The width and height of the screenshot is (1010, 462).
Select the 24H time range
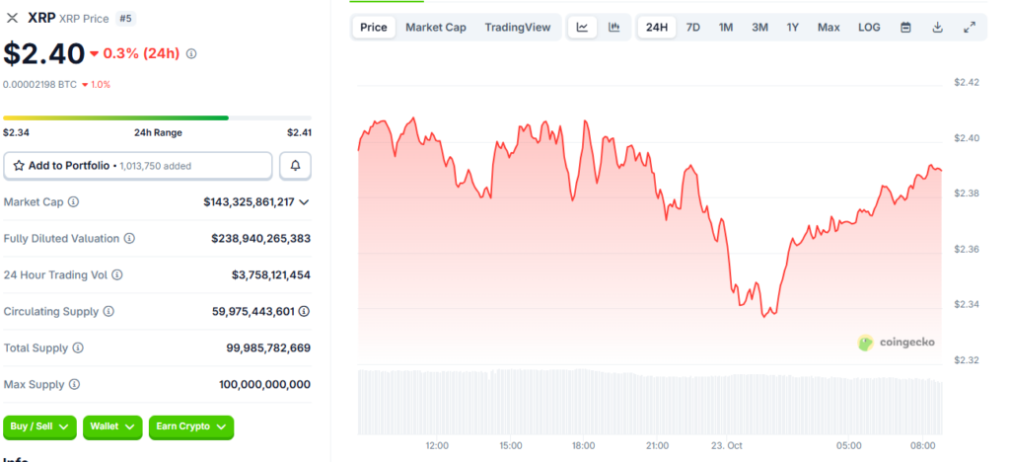[x=656, y=28]
